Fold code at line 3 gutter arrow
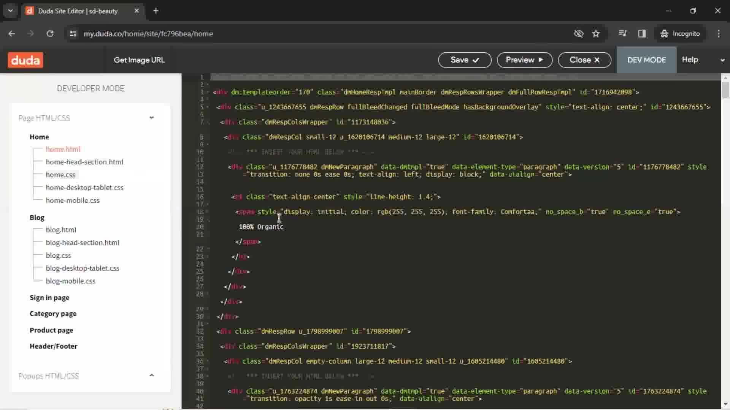This screenshot has width=730, height=410. 208,92
